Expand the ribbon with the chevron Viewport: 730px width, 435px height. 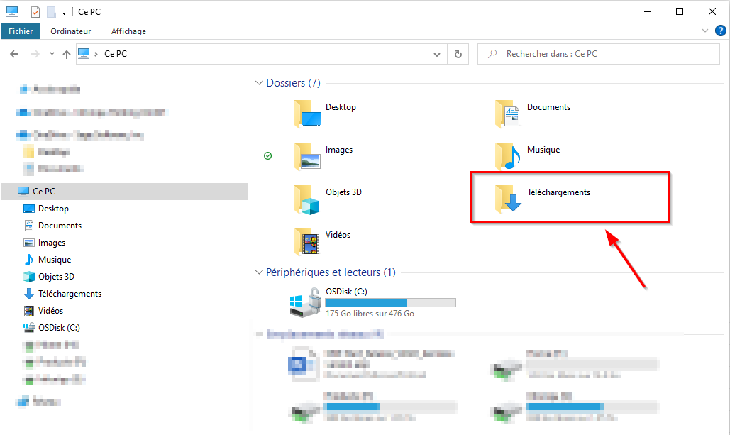coord(705,31)
